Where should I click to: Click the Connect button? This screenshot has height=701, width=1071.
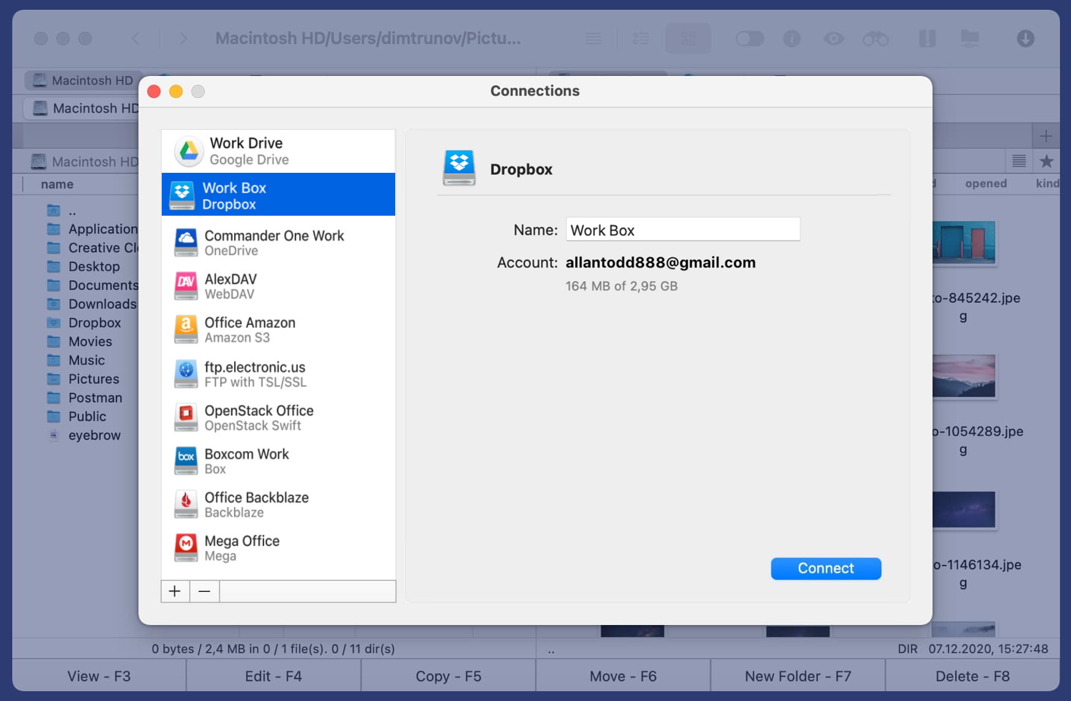pos(825,568)
